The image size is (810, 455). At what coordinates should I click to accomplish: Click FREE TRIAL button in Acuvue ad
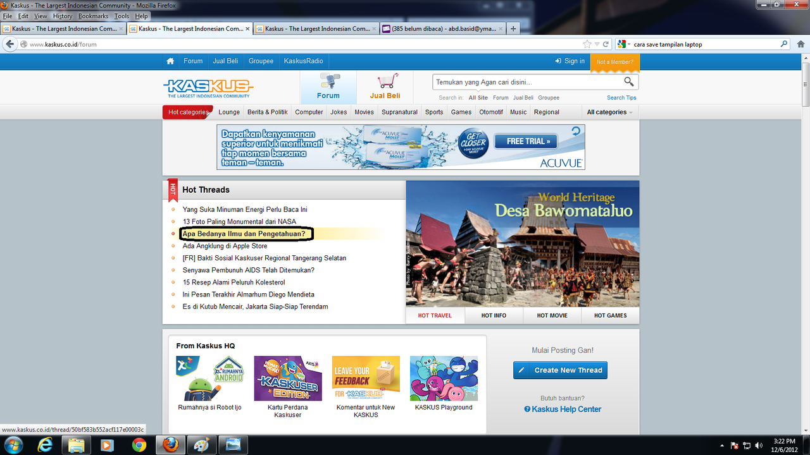(525, 141)
